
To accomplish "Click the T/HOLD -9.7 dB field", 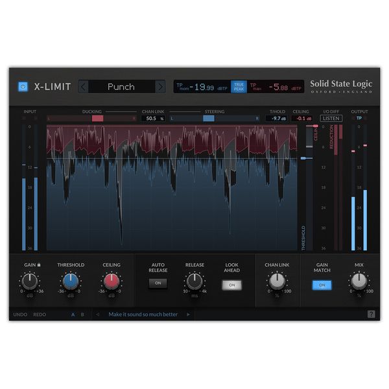I will [277, 119].
